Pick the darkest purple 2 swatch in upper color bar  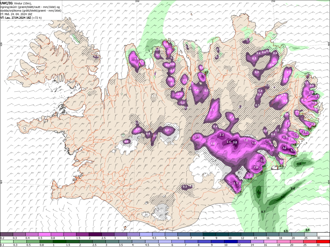[95, 234]
